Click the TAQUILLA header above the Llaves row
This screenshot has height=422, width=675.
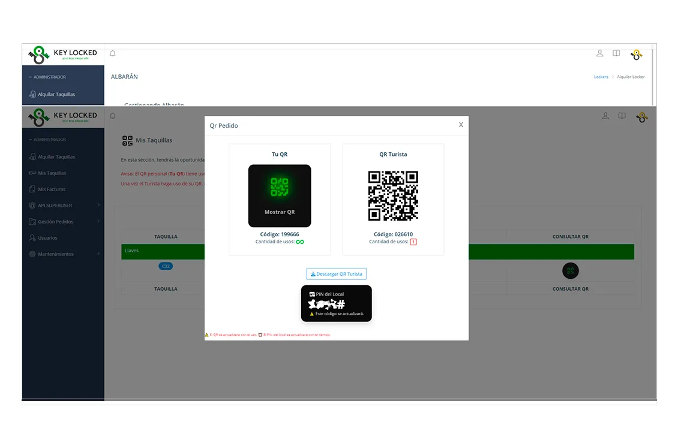166,237
